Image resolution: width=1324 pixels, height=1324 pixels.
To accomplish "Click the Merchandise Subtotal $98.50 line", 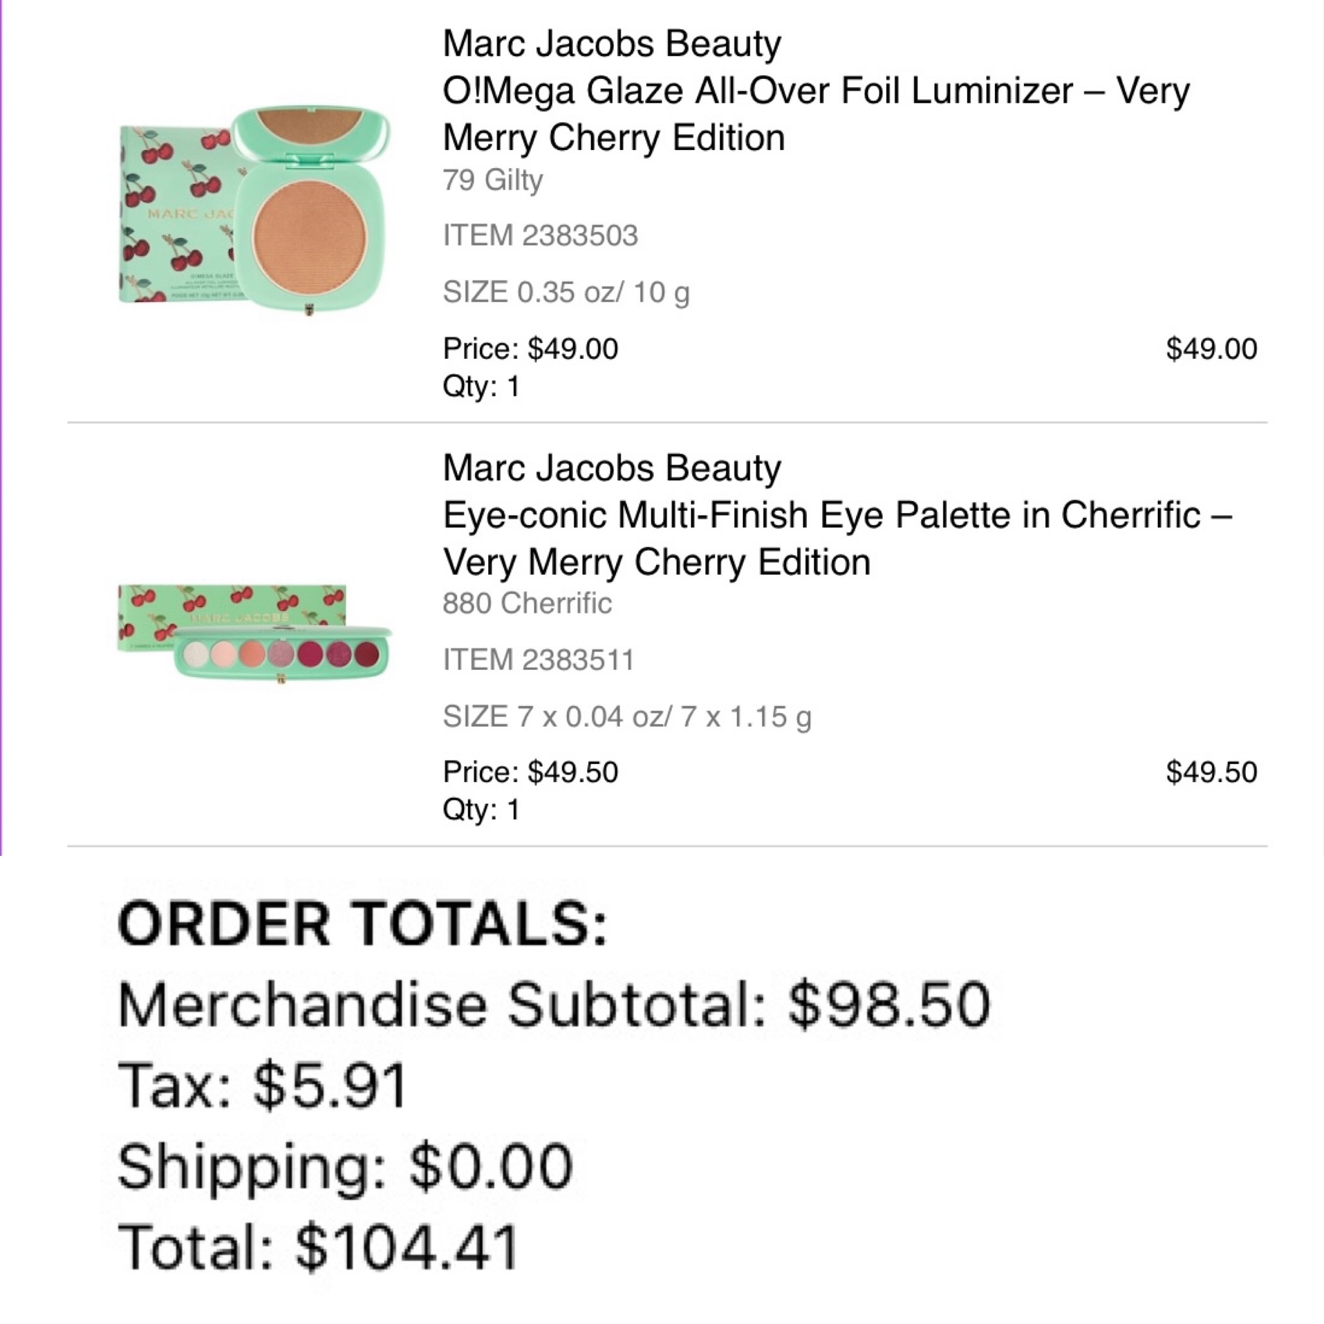I will click(x=554, y=1006).
